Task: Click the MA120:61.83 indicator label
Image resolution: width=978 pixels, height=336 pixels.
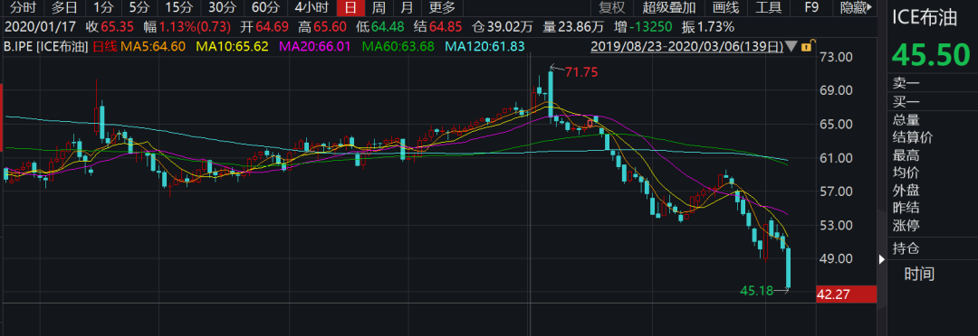Action: pos(485,46)
